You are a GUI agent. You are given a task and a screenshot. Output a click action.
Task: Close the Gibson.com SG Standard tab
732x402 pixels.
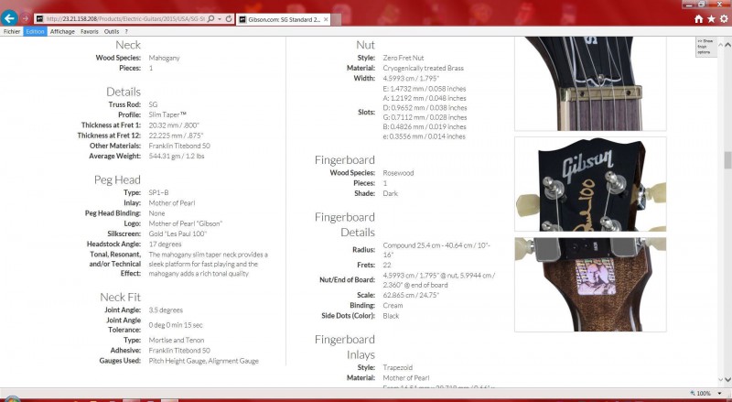click(326, 18)
